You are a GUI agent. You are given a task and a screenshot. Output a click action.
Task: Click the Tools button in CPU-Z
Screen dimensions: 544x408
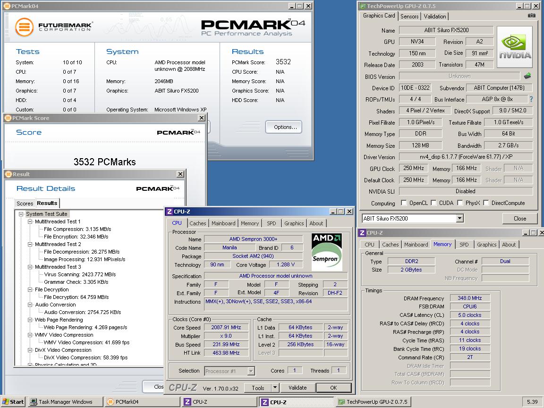(x=258, y=388)
